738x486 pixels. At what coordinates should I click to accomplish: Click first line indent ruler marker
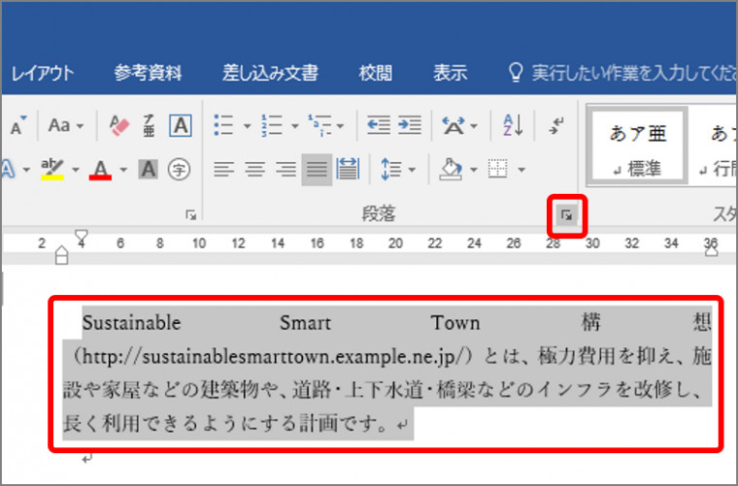click(x=82, y=235)
